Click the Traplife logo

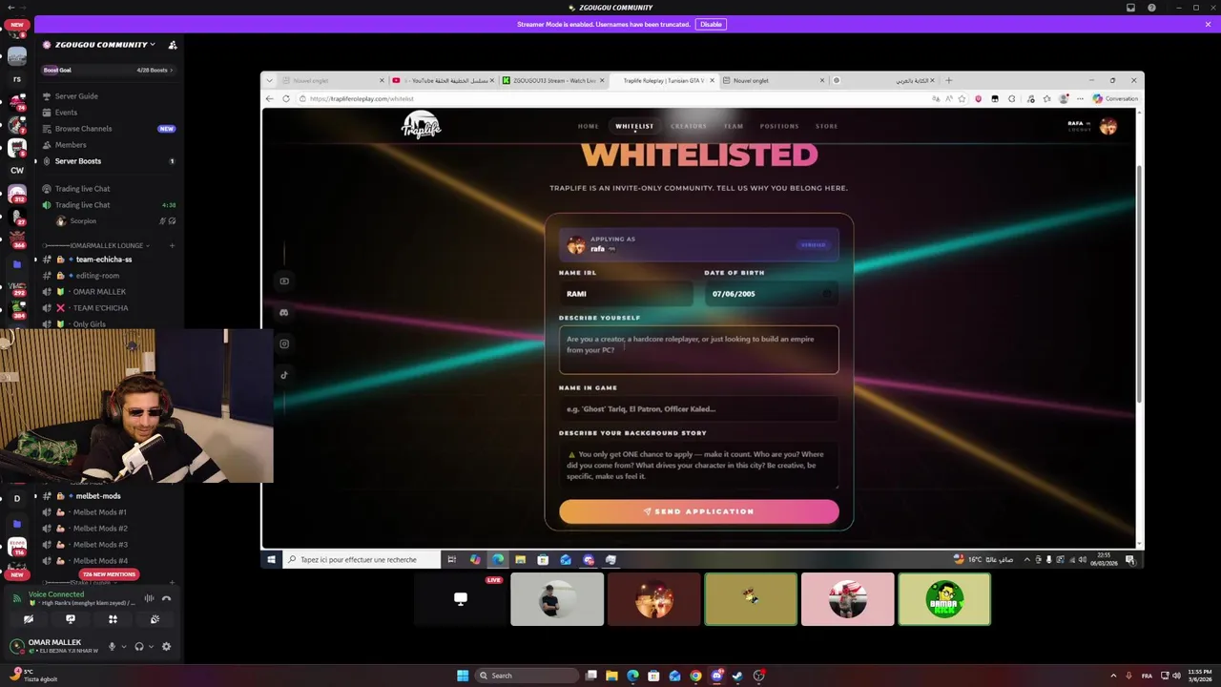pos(421,125)
